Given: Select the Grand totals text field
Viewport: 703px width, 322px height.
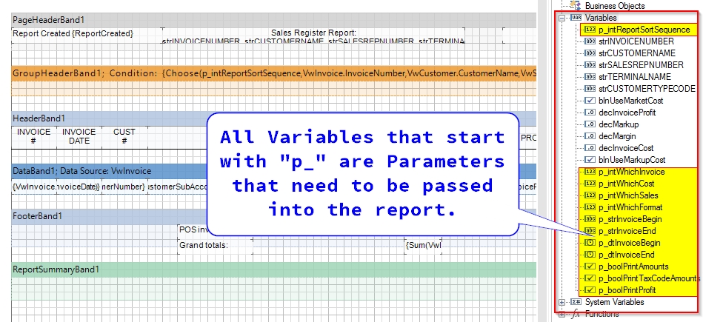Looking at the screenshot, I should click(x=216, y=246).
